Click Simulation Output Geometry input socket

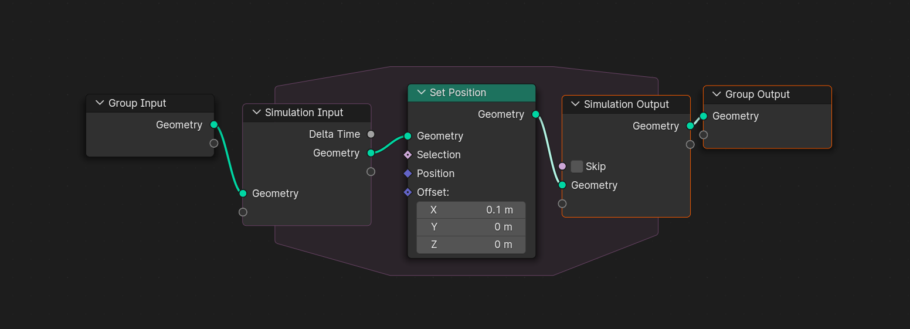pyautogui.click(x=562, y=185)
